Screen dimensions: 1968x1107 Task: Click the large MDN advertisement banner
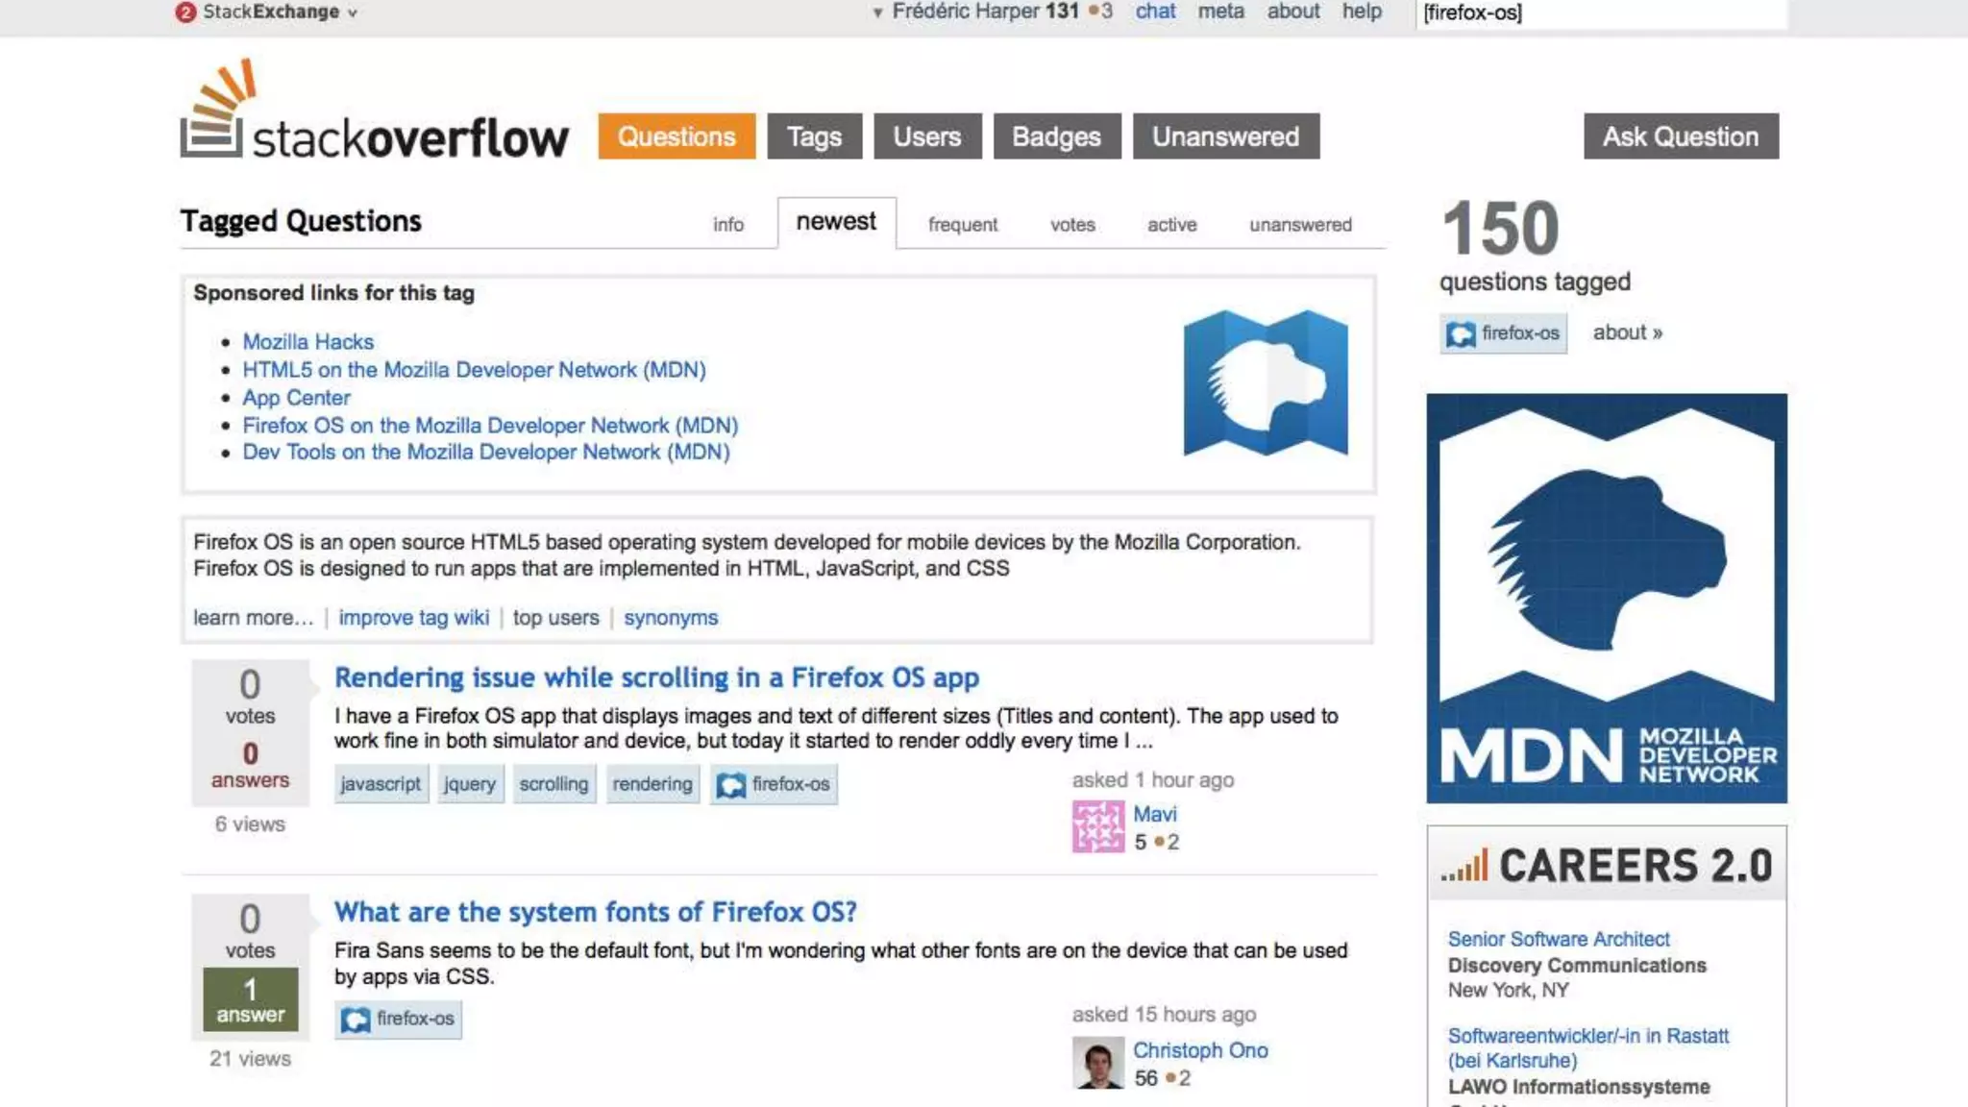coord(1606,598)
